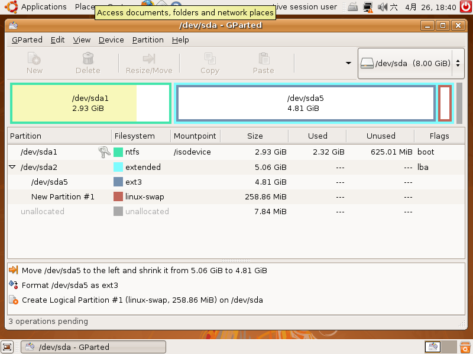Click the keyboard indicator icon in top panel

coord(352,6)
